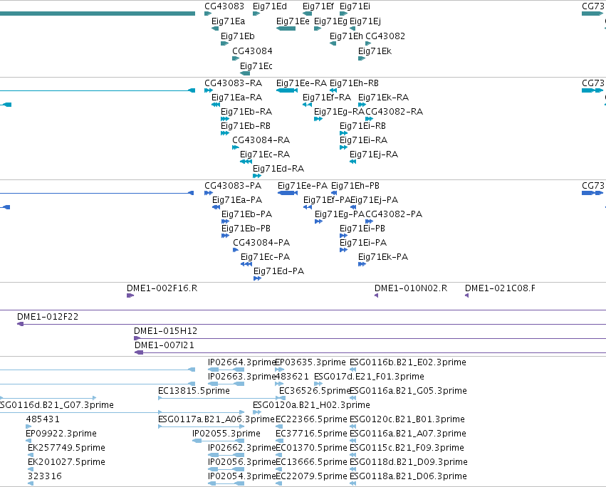Image resolution: width=606 pixels, height=487 pixels.
Task: Select the Eig71Eb gene feature label
Action: 237,36
